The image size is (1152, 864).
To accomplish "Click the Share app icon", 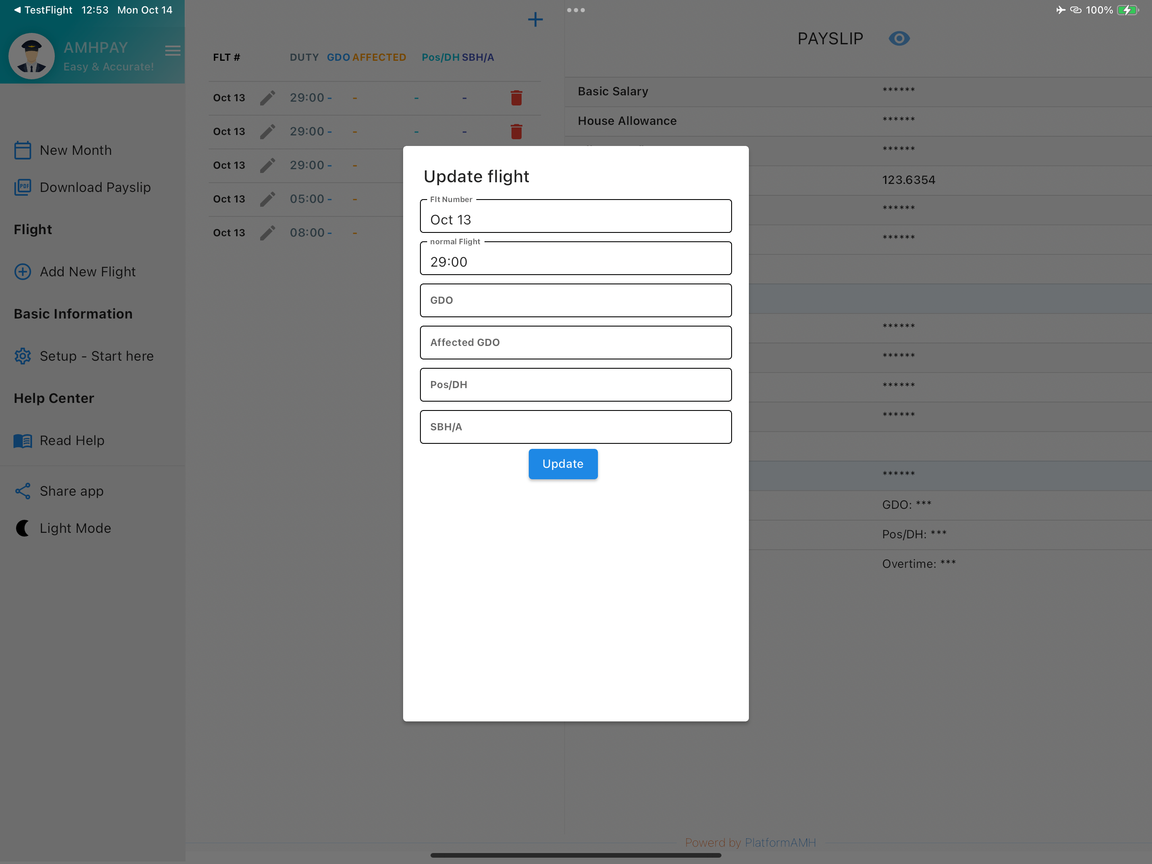I will click(22, 491).
